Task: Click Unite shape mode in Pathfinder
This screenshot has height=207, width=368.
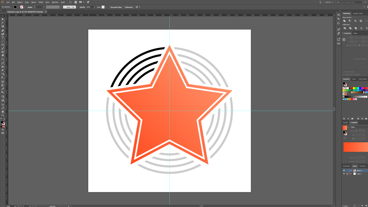Action: [x=344, y=21]
